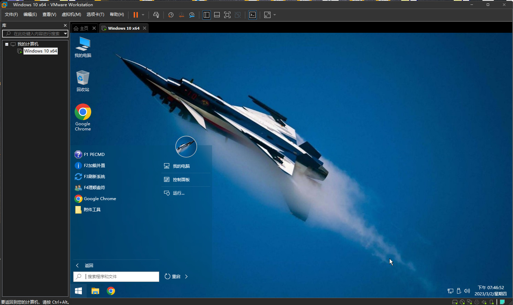
Task: Open the 帮助(H) menu
Action: point(117,14)
